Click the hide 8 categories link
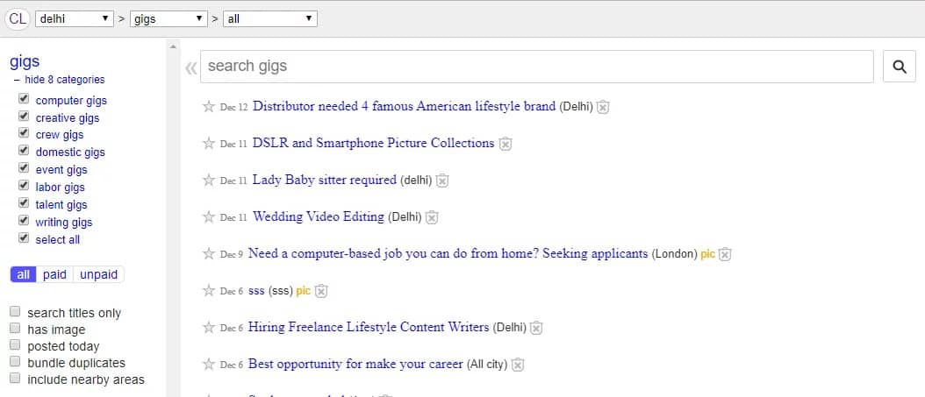The width and height of the screenshot is (925, 397). (x=64, y=80)
